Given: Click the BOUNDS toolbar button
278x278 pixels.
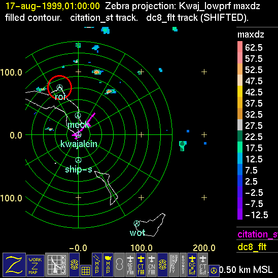Looking at the screenshot, I should pyautogui.click(x=183, y=265).
